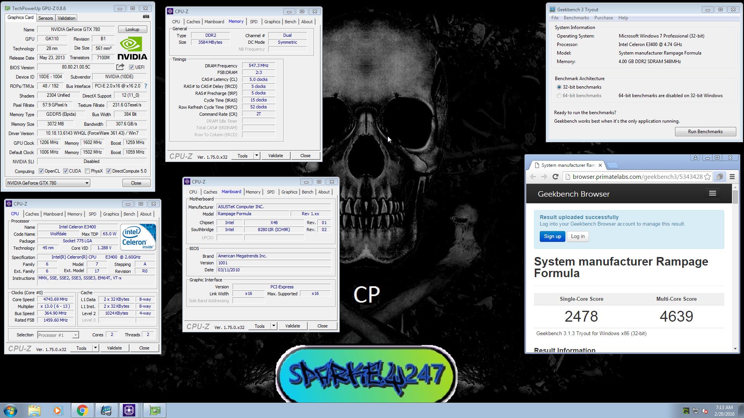Open the Bench tab in CPU-Z Mainboard window
This screenshot has width=744, height=418.
point(307,192)
